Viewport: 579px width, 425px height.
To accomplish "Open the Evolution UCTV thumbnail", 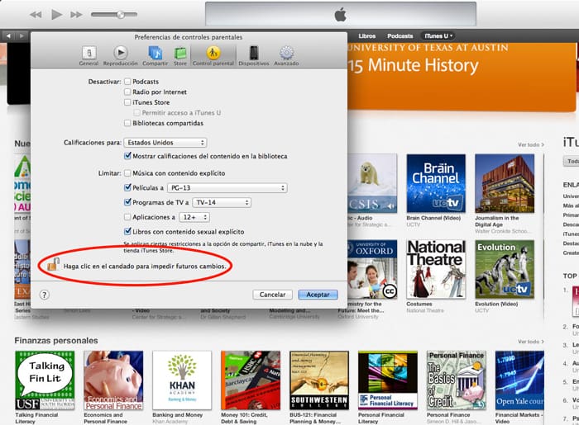I will [505, 269].
